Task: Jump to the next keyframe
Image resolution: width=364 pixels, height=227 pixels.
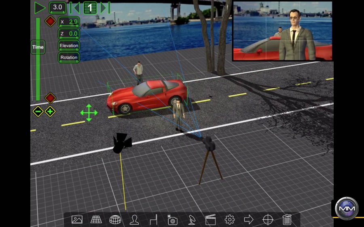Action: (105, 8)
